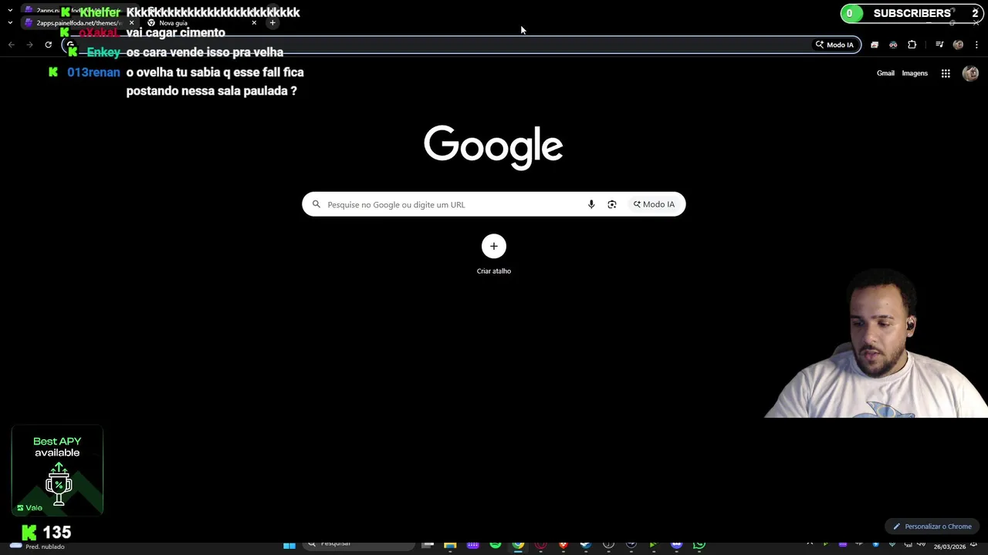This screenshot has width=988, height=555.
Task: Add a shortcut with the plus button
Action: (494, 247)
